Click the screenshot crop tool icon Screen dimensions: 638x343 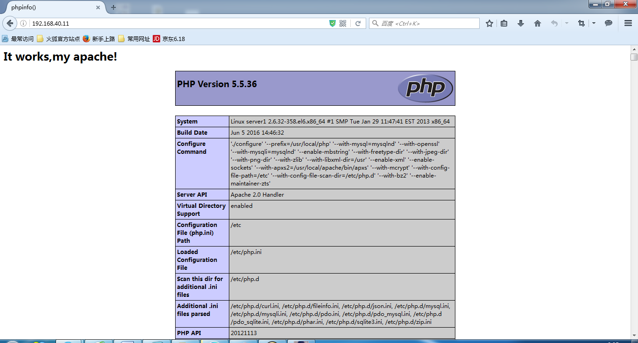click(x=581, y=23)
